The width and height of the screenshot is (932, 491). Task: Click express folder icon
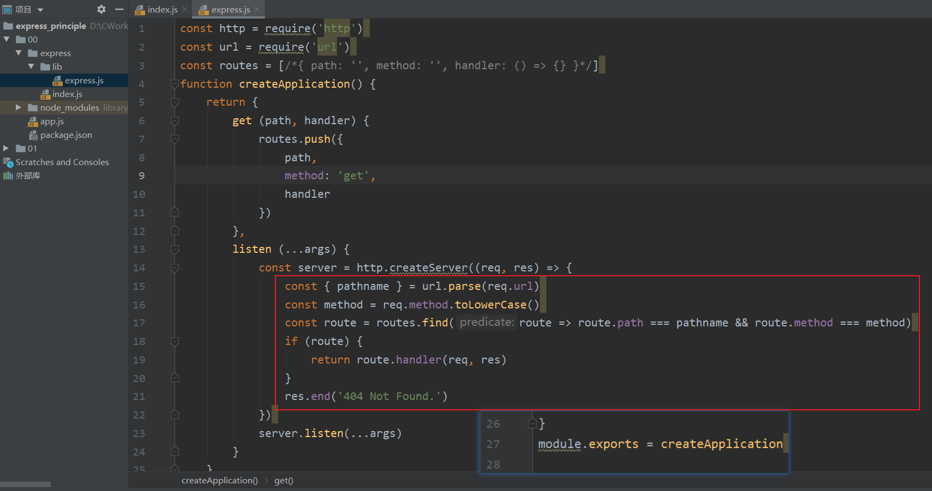pos(33,53)
